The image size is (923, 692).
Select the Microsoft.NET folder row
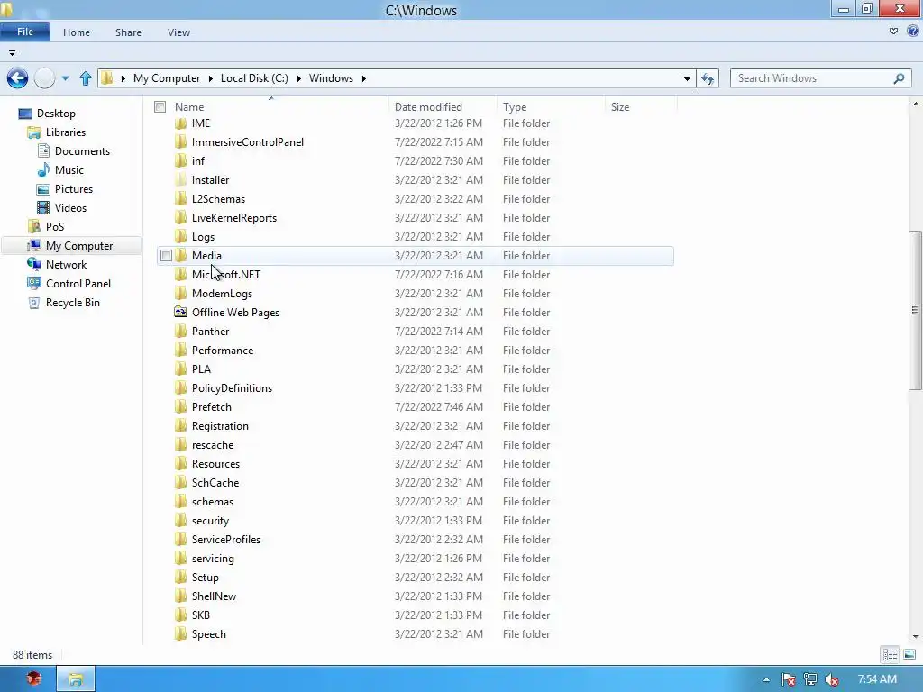click(x=416, y=274)
